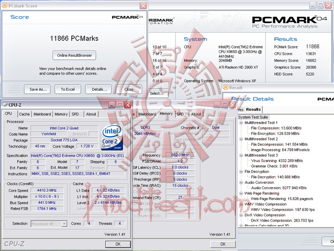
Task: Minimize the front CPU-Z window
Action: click(112, 105)
